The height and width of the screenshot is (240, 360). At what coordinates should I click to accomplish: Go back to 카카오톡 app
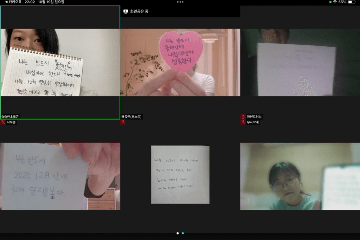pyautogui.click(x=13, y=2)
